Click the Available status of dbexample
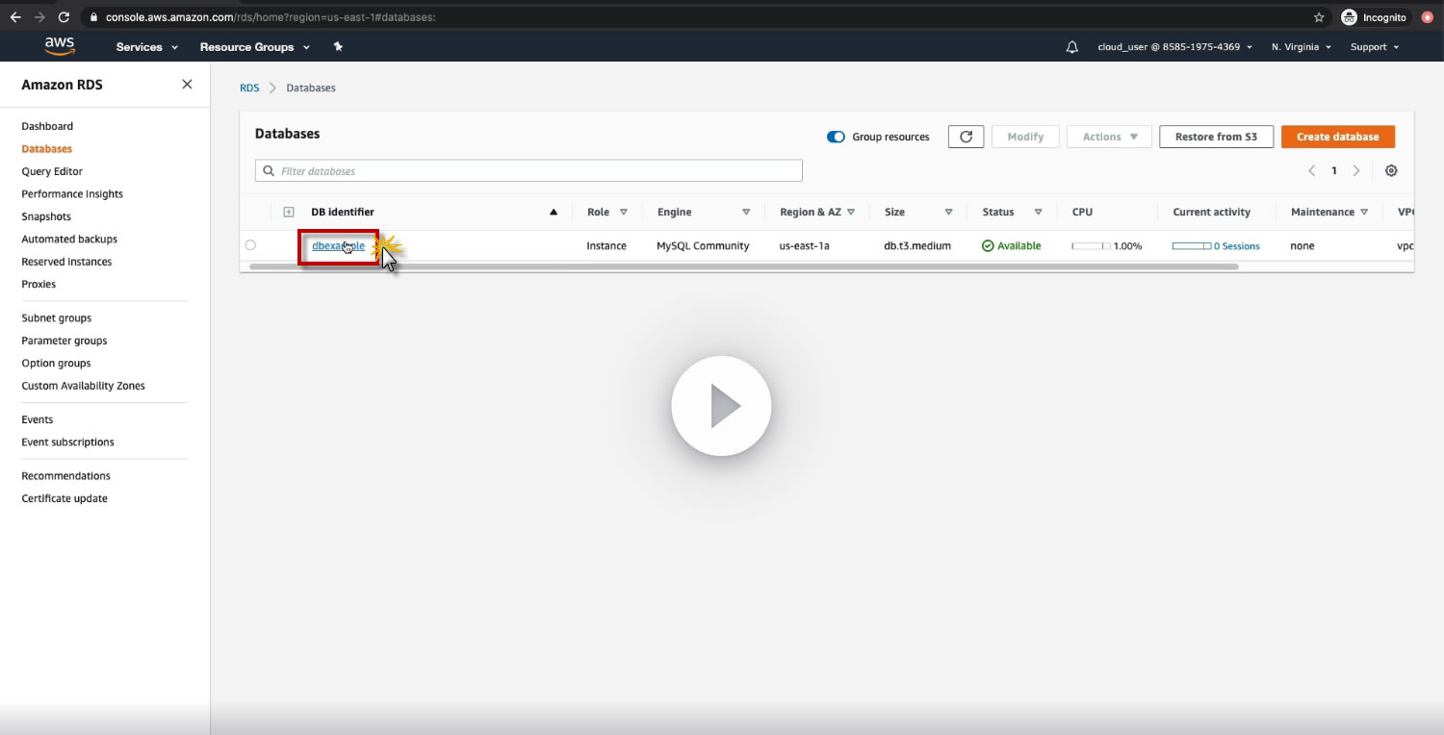 click(1011, 246)
